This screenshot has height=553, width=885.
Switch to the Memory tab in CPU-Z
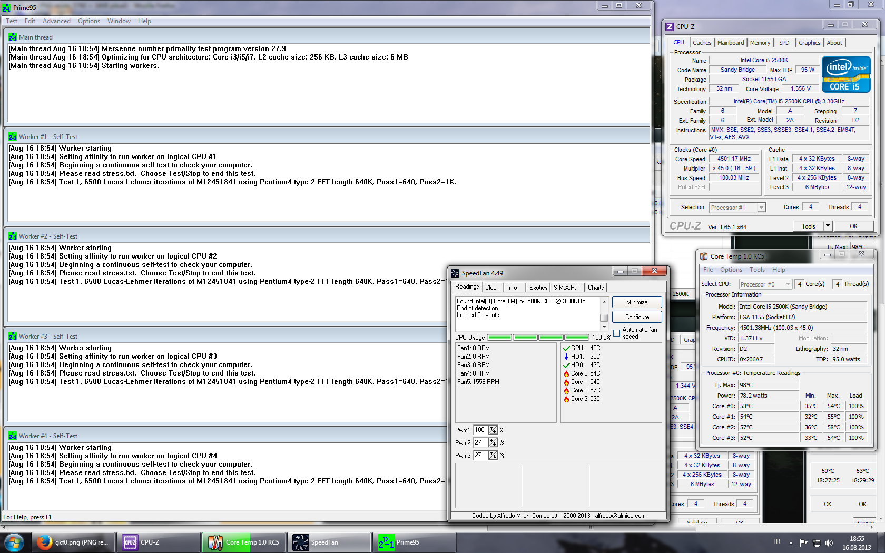[760, 43]
